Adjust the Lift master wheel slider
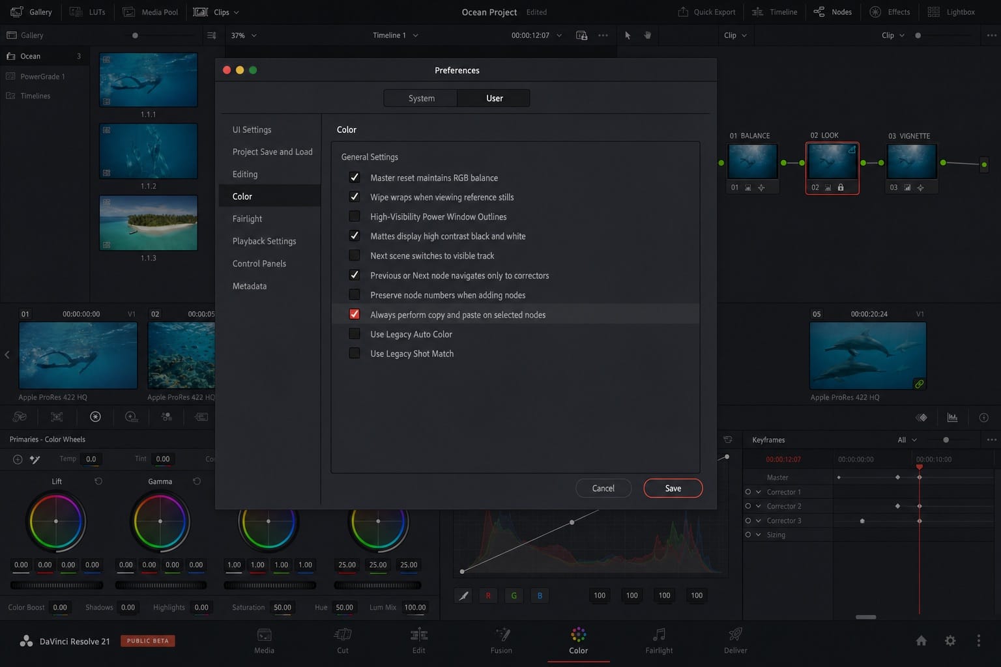The width and height of the screenshot is (1001, 667). click(57, 585)
